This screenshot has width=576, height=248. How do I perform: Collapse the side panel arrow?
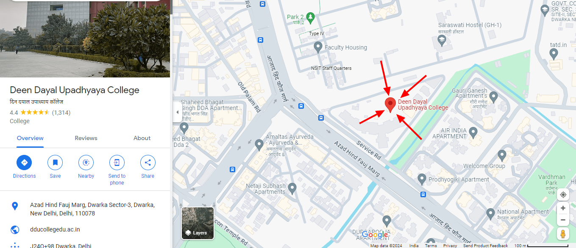(177, 113)
